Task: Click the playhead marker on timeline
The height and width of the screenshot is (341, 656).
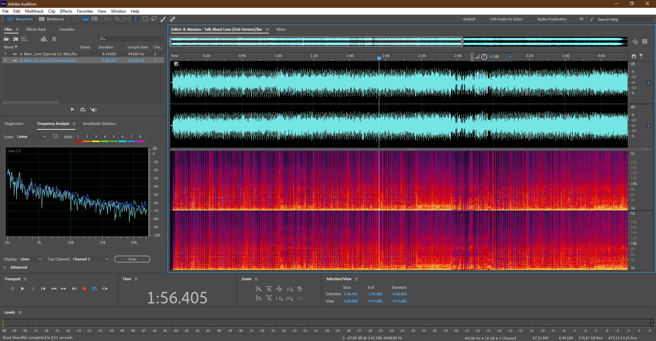Action: tap(379, 58)
